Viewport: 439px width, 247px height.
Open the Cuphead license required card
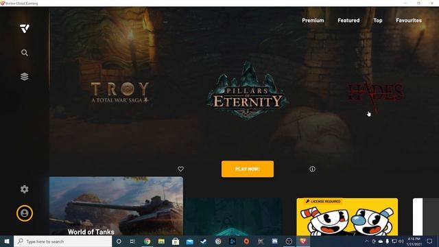click(x=347, y=217)
